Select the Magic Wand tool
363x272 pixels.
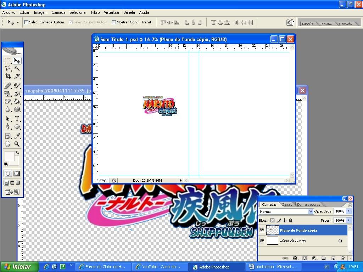tap(17, 68)
